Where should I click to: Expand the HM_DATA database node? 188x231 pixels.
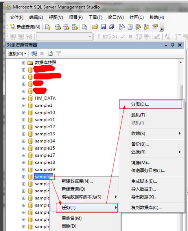24,98
